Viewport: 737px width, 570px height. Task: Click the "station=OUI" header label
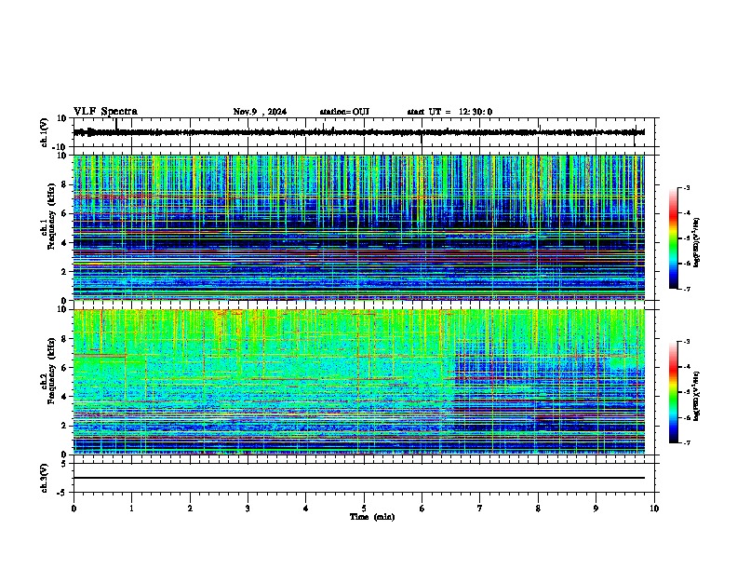pos(344,112)
